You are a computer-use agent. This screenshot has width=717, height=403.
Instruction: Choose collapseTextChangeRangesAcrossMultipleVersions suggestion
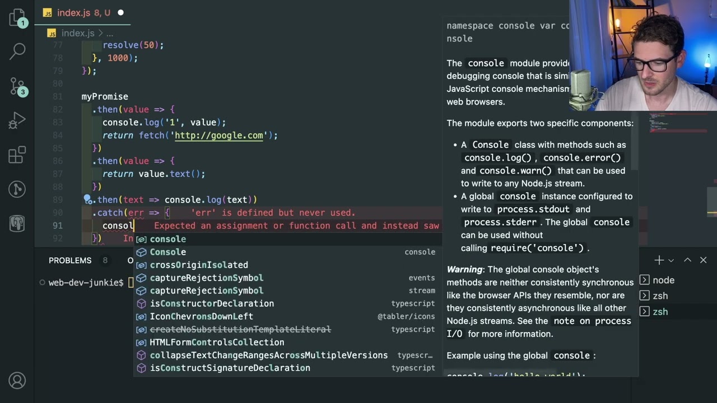click(x=287, y=355)
